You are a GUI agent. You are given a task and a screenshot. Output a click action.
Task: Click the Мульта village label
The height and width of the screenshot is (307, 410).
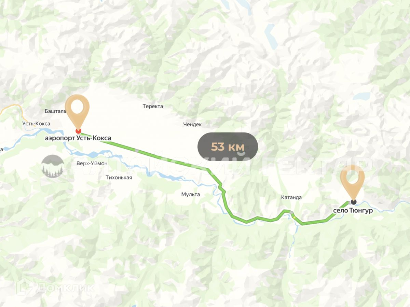coord(191,194)
